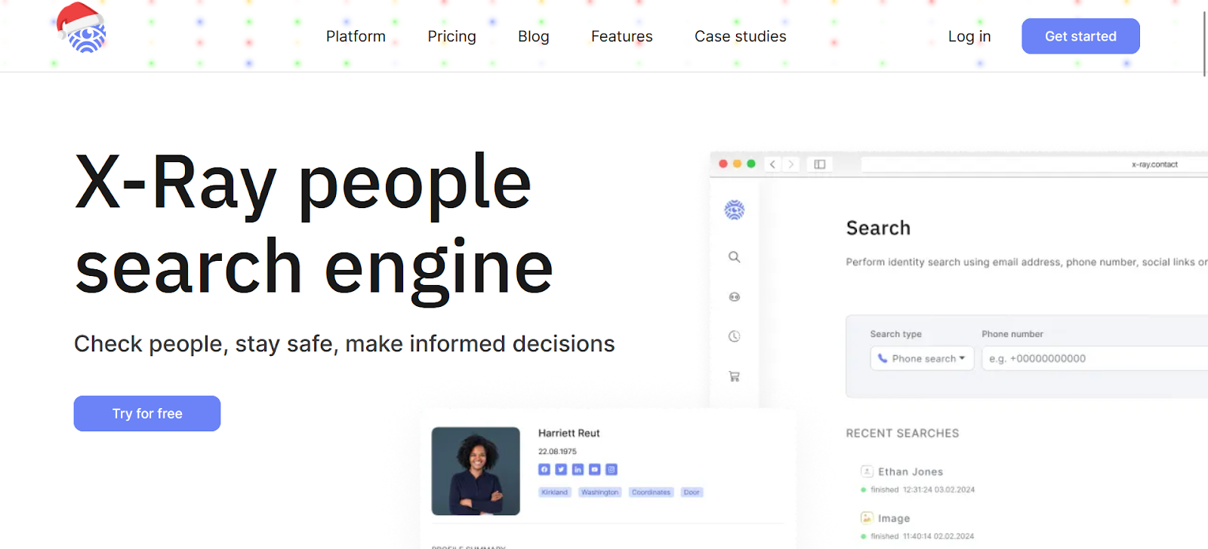
Task: Open Harriett Reut's YouTube icon
Action: (595, 470)
